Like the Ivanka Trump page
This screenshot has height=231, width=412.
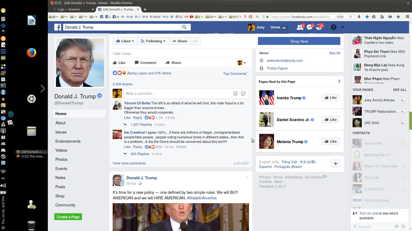click(x=330, y=98)
